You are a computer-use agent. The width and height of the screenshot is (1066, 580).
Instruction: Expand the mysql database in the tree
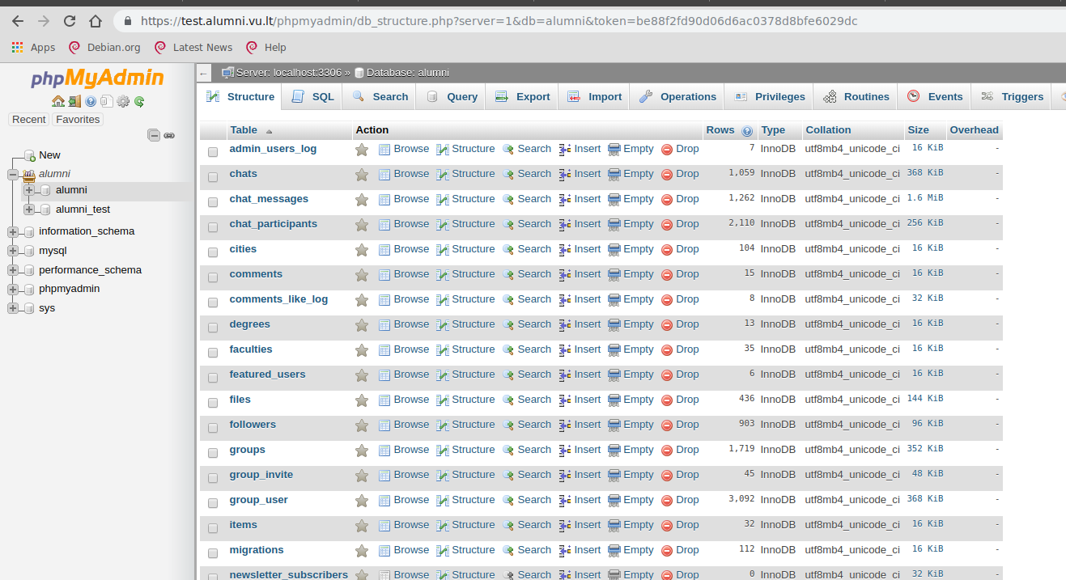pyautogui.click(x=12, y=251)
